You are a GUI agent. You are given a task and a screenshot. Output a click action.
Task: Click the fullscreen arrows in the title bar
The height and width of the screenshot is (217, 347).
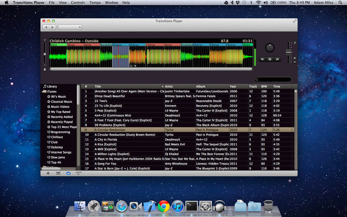tap(295, 21)
